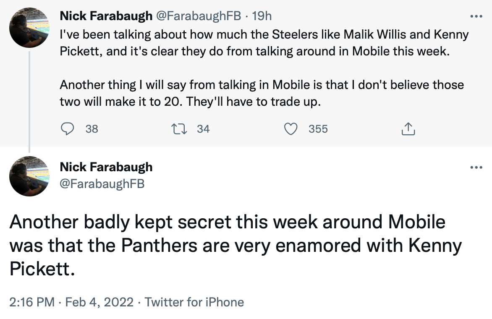Open the more options dots on the Panthers tweet
The image size is (492, 319).
point(476,167)
